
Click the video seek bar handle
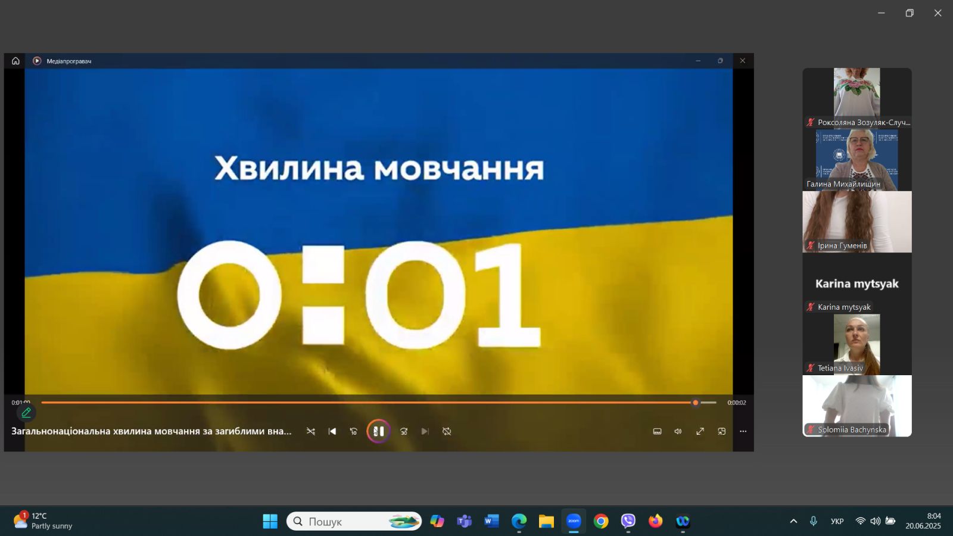pyautogui.click(x=695, y=403)
